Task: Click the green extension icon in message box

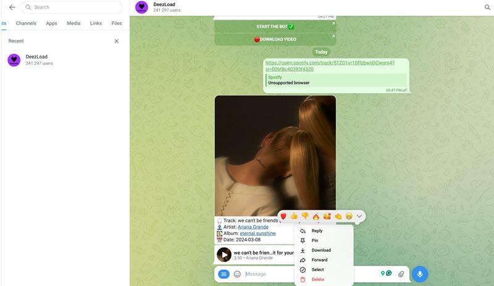Action: [x=389, y=273]
